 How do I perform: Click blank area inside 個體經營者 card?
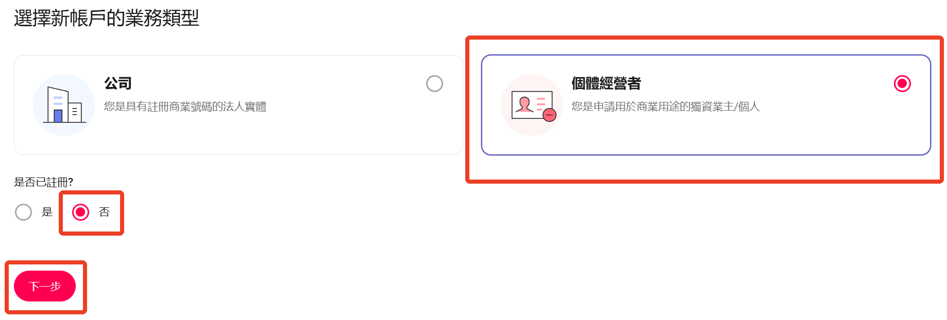pyautogui.click(x=747, y=134)
